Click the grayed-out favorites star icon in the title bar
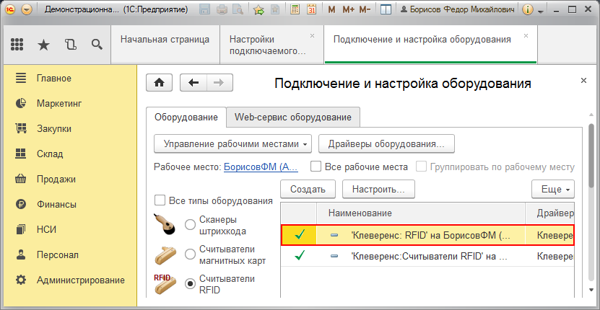The width and height of the screenshot is (600, 310). click(x=275, y=10)
